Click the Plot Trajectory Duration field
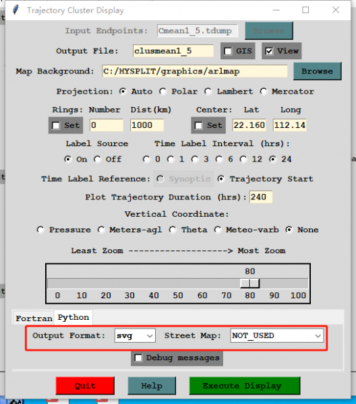The width and height of the screenshot is (356, 404). [261, 197]
